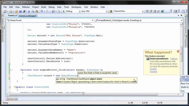The image size is (189, 106).
Task: Open the Test menu
Action: (x=86, y=7)
